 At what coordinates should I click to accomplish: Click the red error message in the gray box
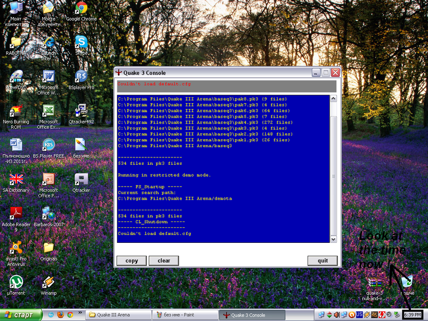154,84
